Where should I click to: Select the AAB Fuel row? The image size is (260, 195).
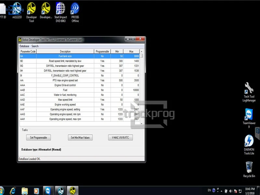(x=80, y=90)
